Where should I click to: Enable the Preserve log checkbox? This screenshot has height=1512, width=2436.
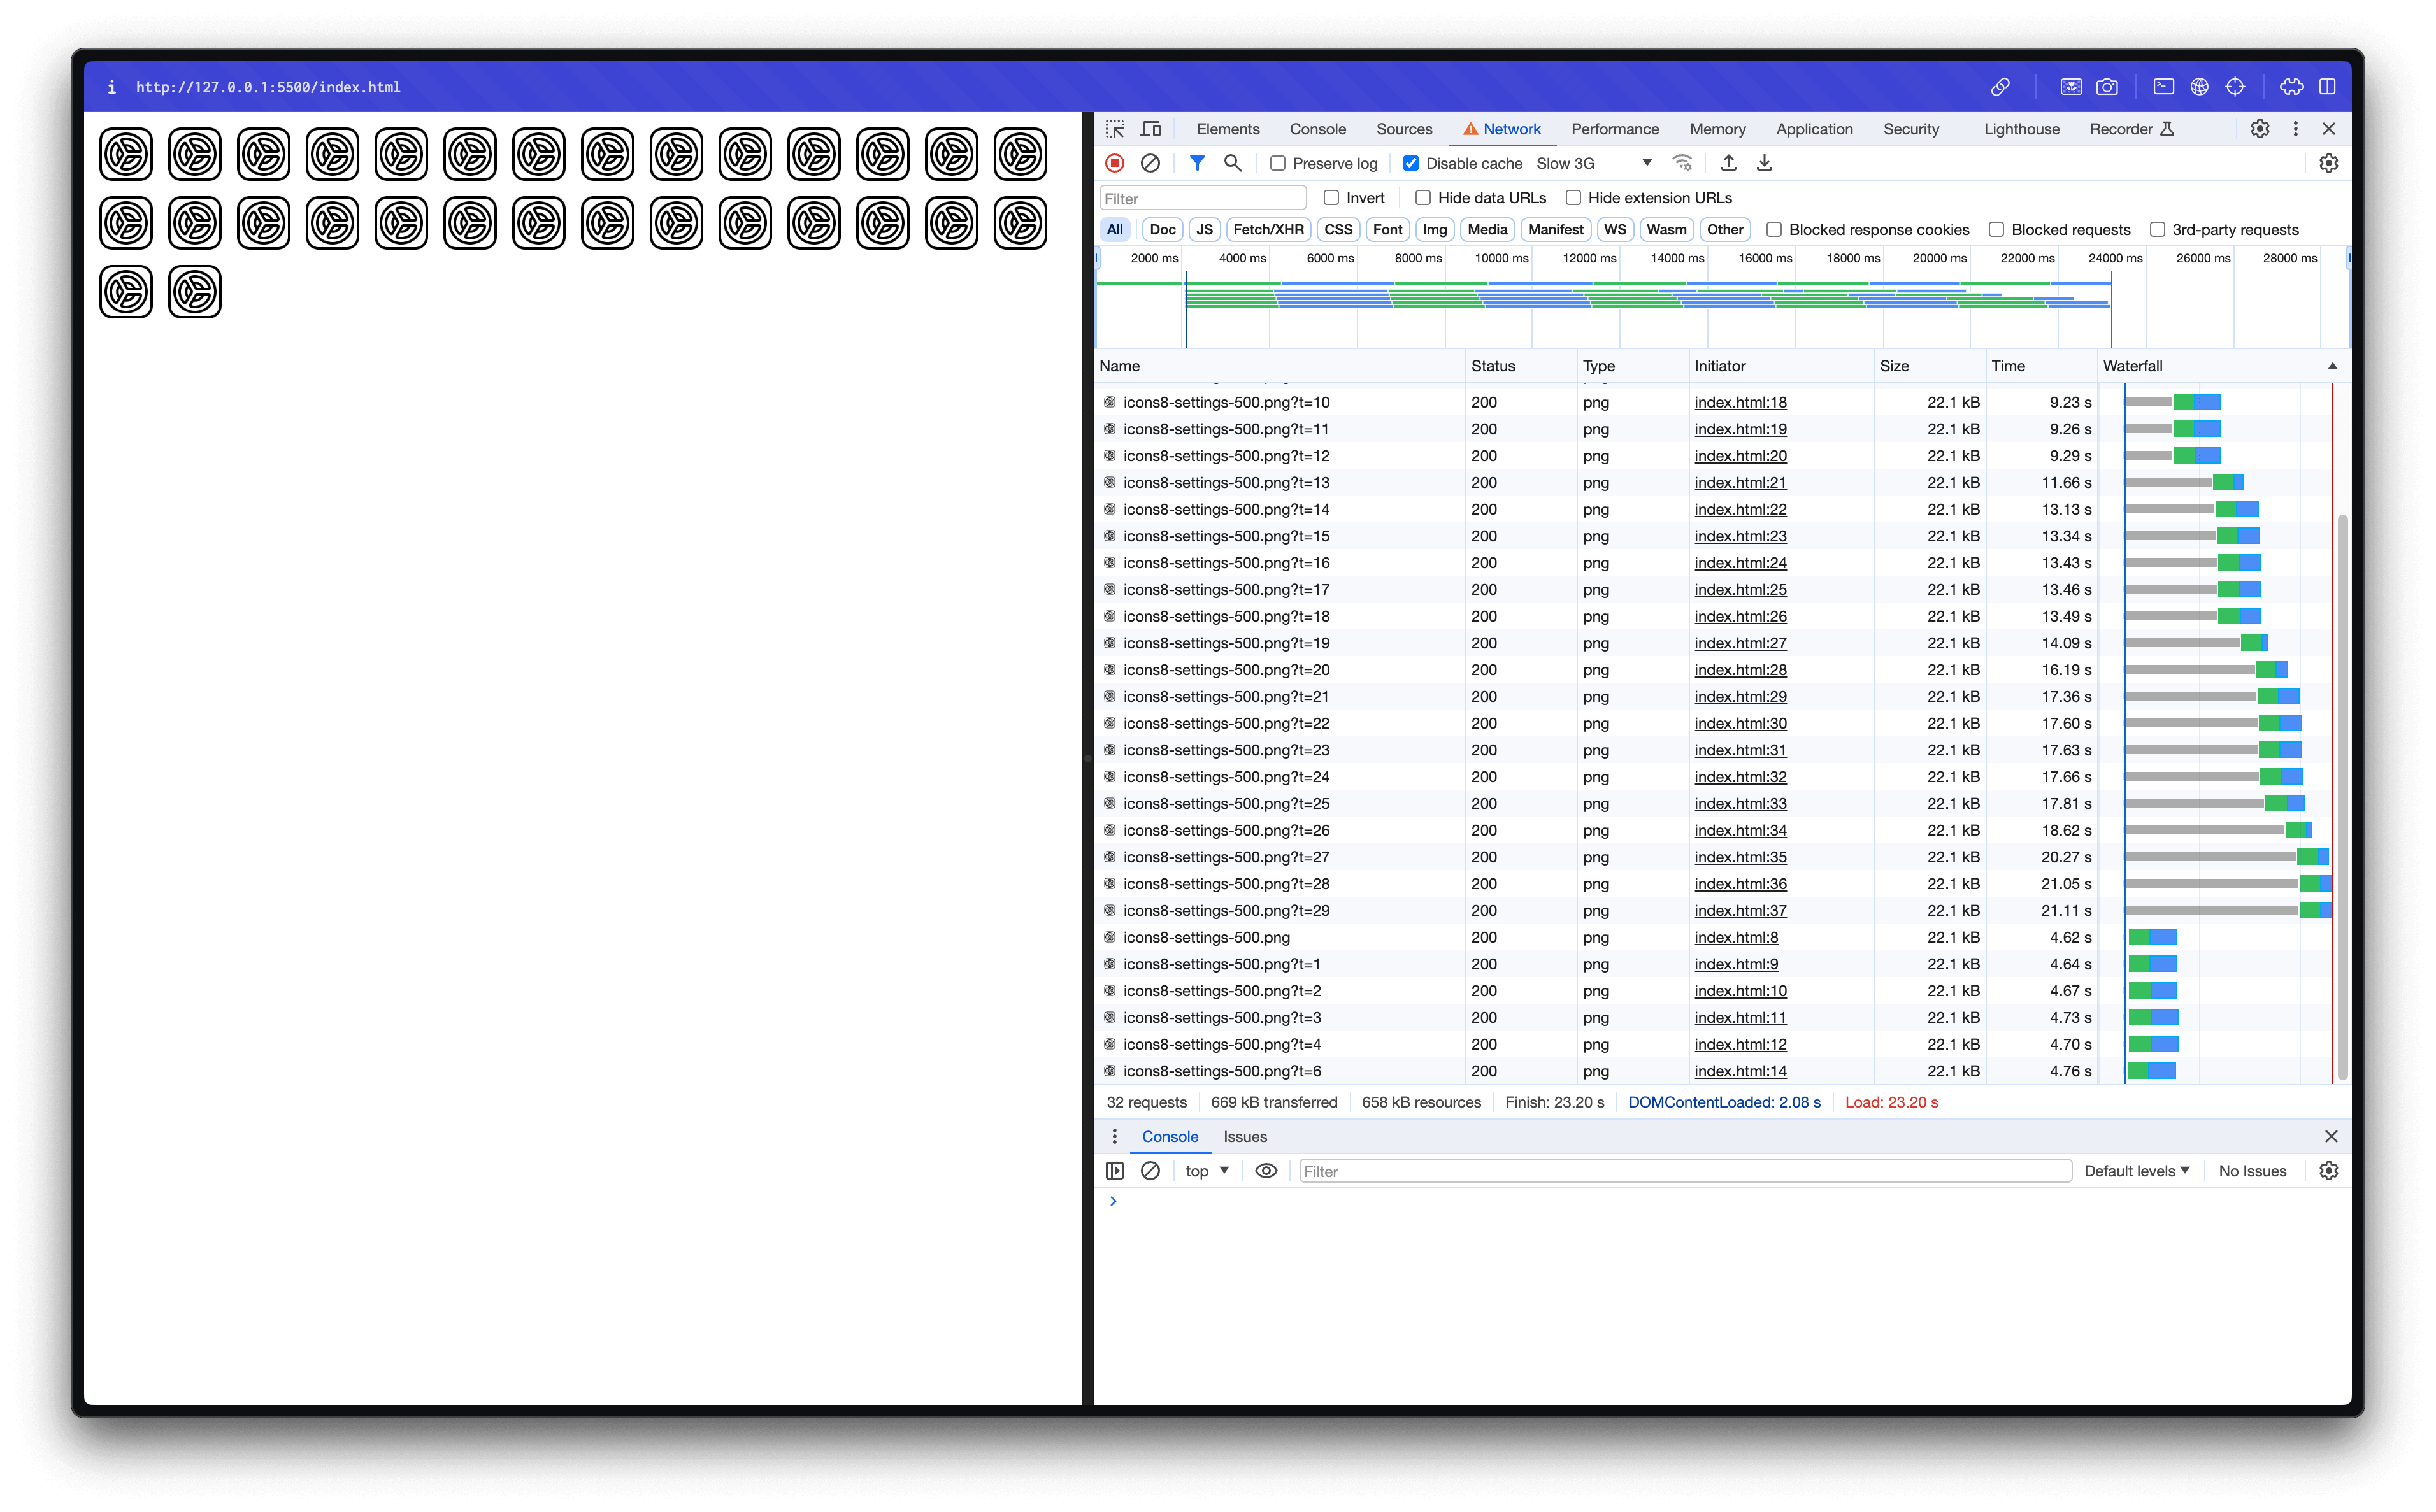coord(1277,163)
